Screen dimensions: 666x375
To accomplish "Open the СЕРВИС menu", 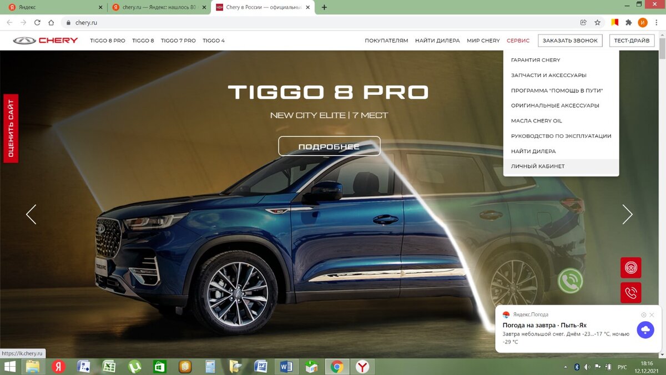I will point(518,40).
